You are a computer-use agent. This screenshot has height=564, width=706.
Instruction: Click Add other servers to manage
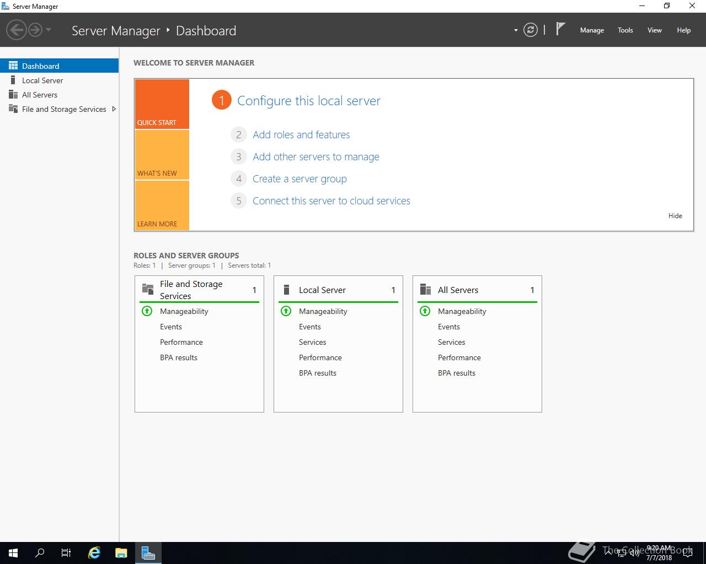(x=316, y=156)
